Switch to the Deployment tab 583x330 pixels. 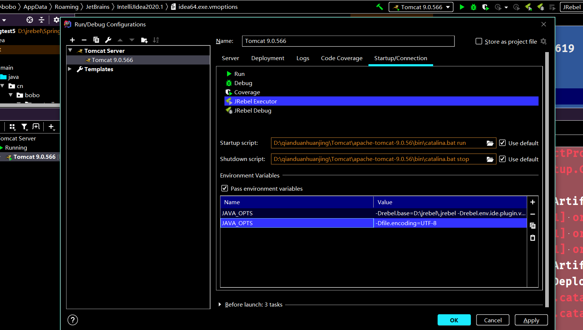[x=268, y=58]
